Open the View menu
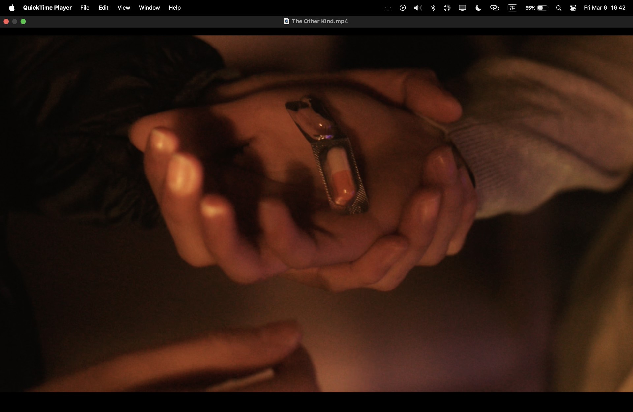Image resolution: width=633 pixels, height=412 pixels. (124, 8)
